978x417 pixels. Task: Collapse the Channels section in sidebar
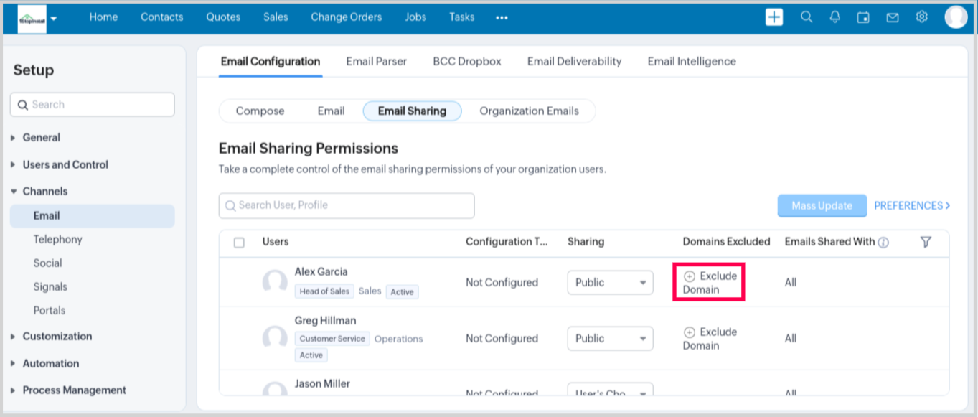(x=44, y=191)
